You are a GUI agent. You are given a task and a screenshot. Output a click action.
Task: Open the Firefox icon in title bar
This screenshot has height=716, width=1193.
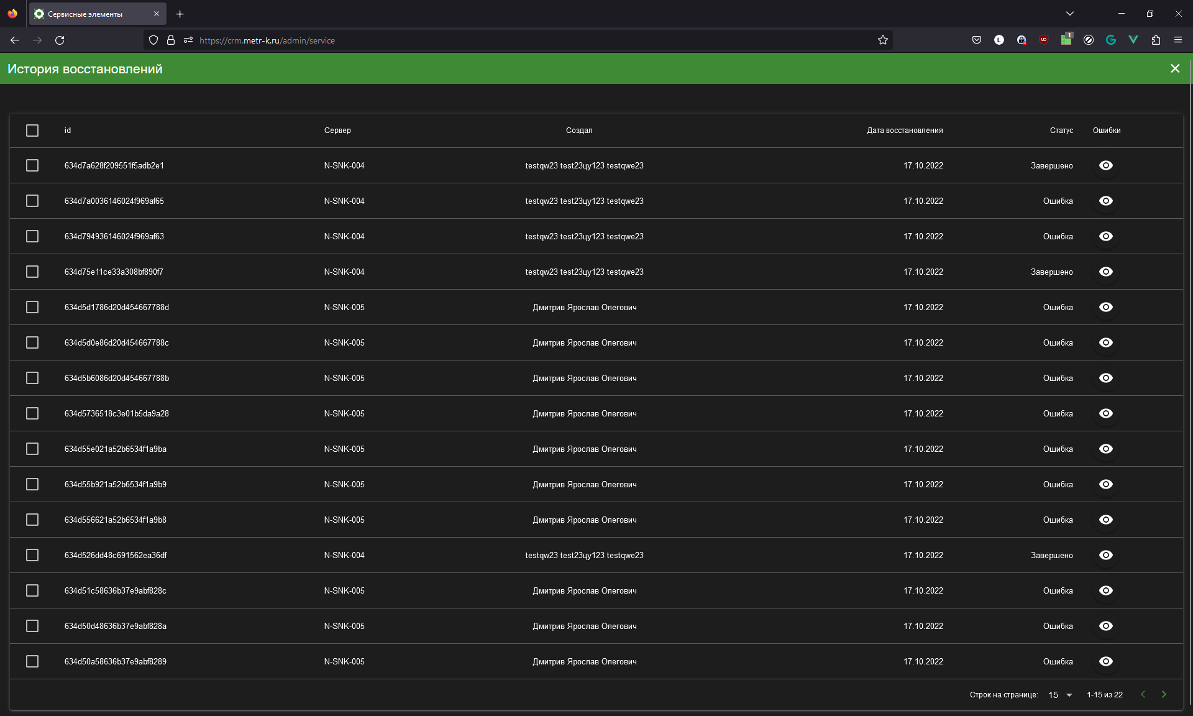pyautogui.click(x=12, y=14)
